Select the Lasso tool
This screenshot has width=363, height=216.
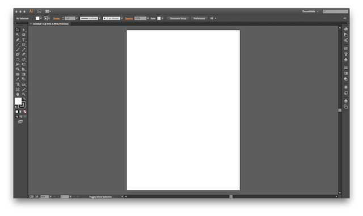(24, 35)
